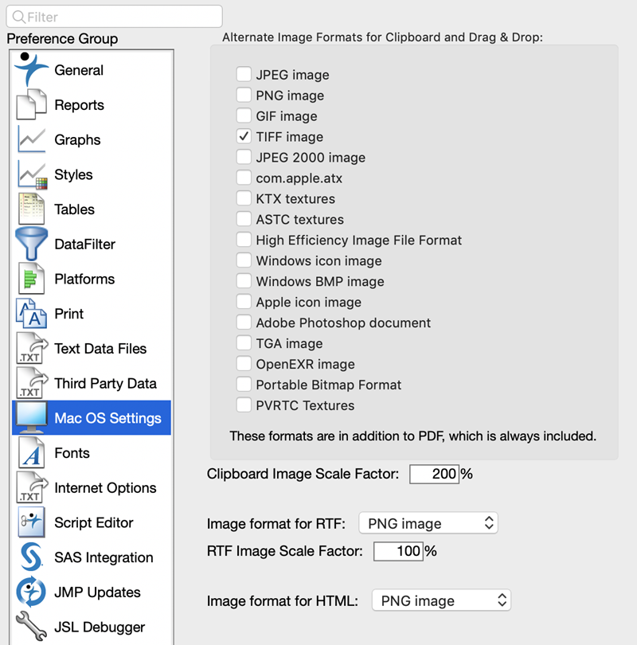
Task: Open the JMP Updates circular arrow icon
Action: (31, 592)
